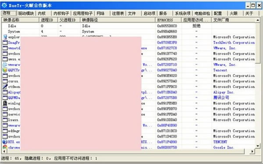The image size is (263, 164).
Task: Sort by the 文件厂商 column header
Action: coord(233,20)
